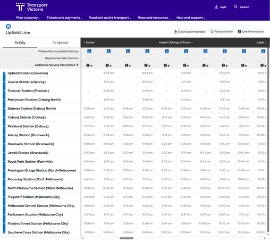The width and height of the screenshot is (270, 241).
Task: Open Brunswick Station (Brunswick) link
Action: point(31,144)
